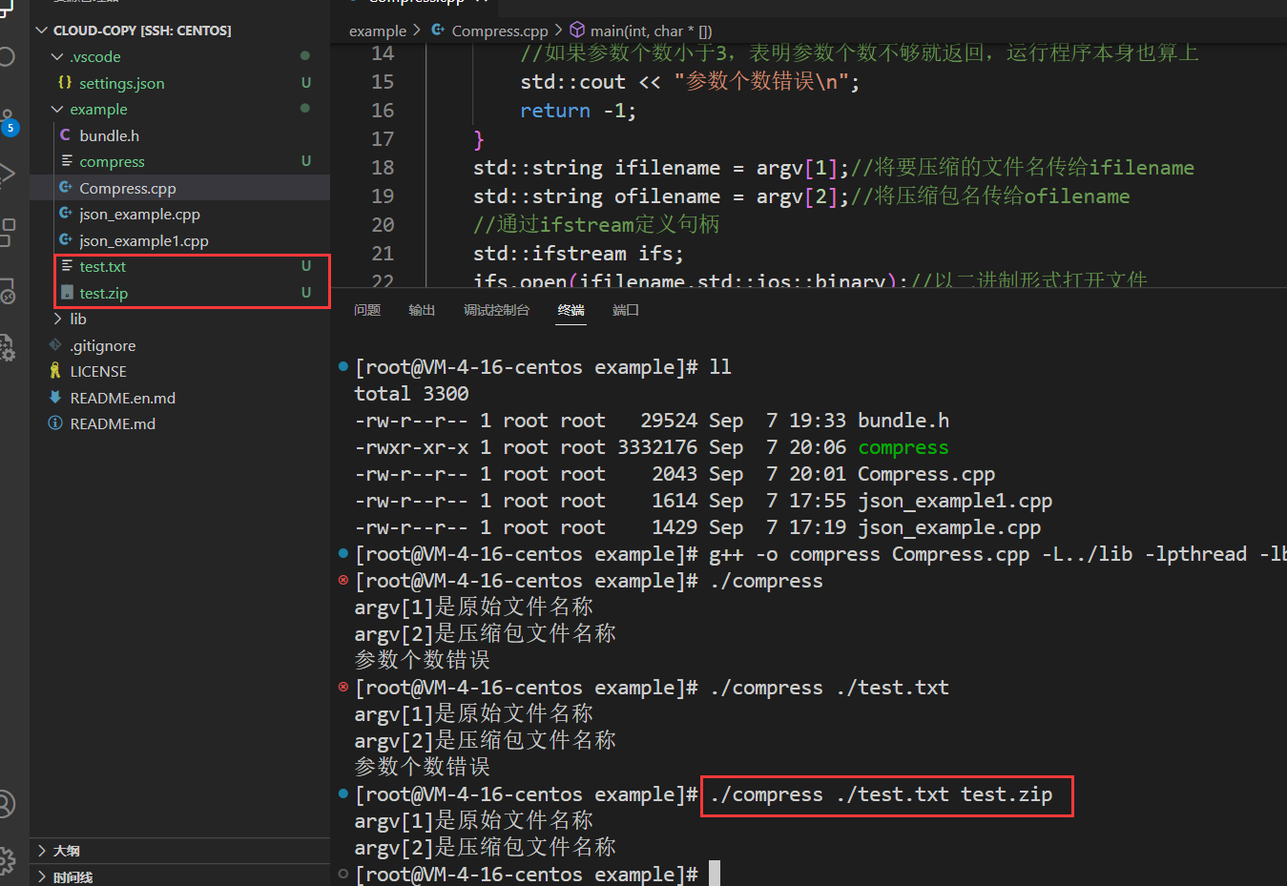
Task: Click 'json_example1.cpp' in terminal listing
Action: point(955,501)
